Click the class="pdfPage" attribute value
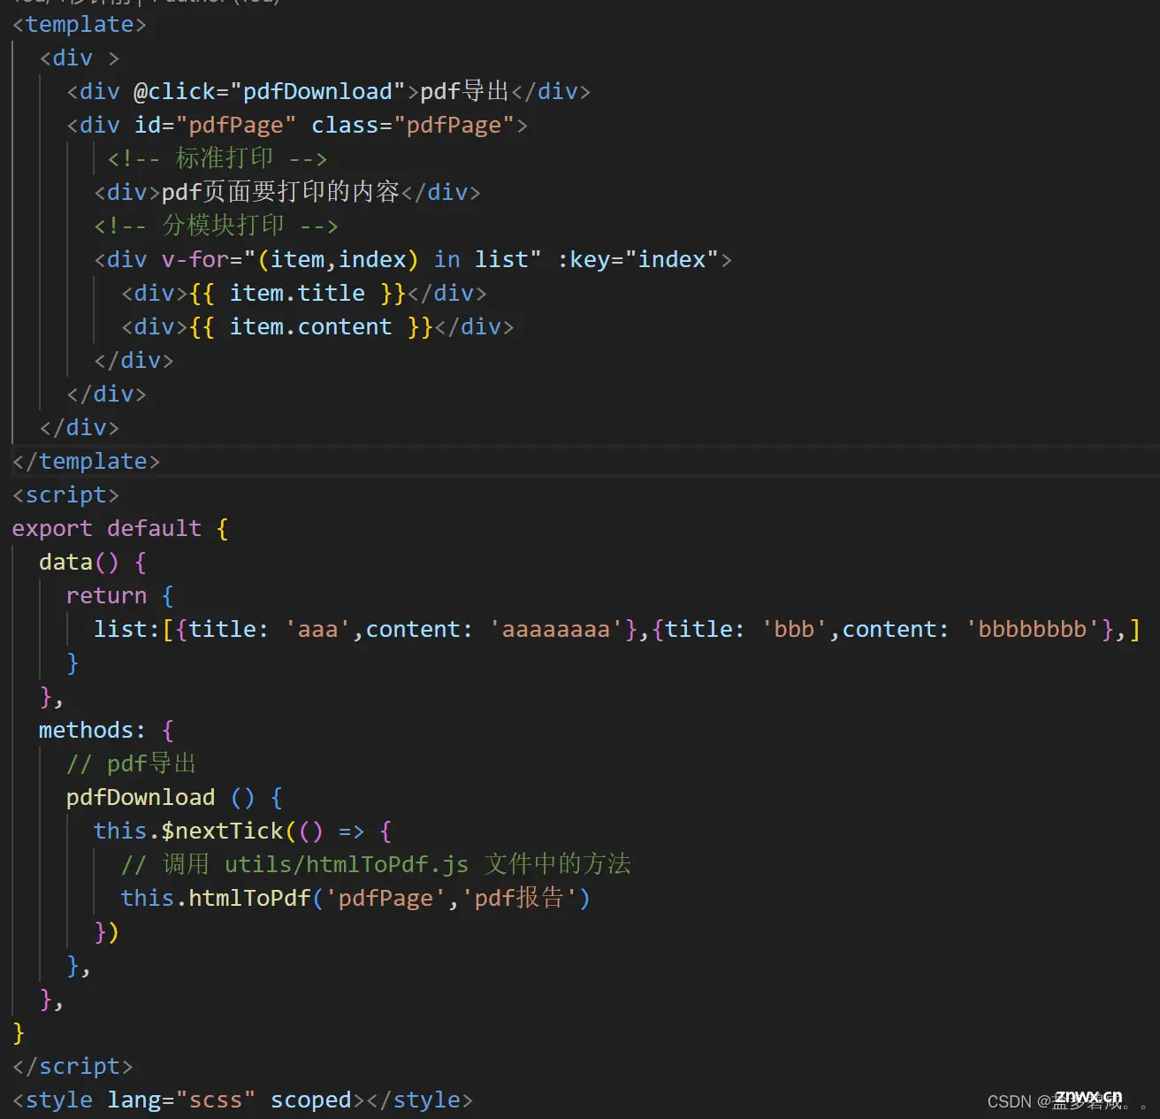1160x1119 pixels. [454, 126]
